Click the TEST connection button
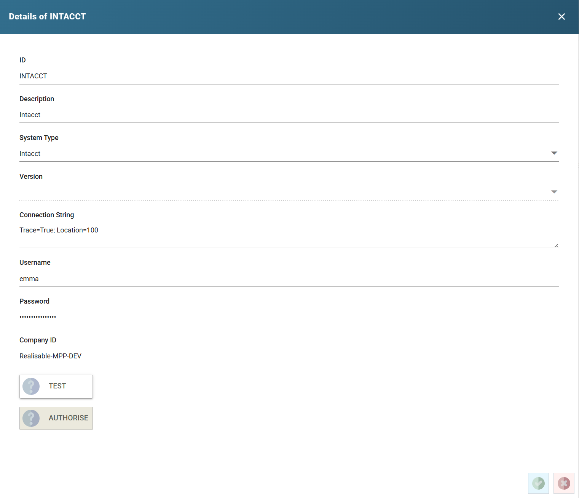 click(56, 387)
